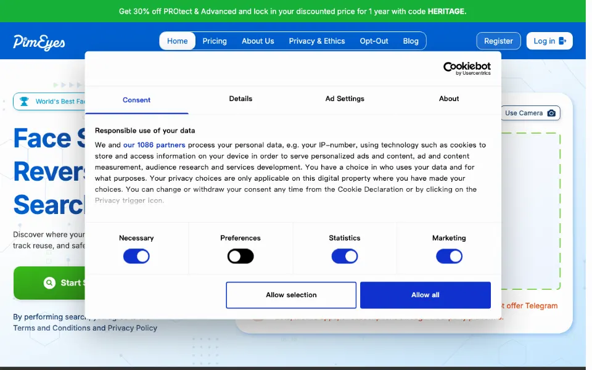Click the trophy icon badge
Image resolution: width=592 pixels, height=370 pixels.
tap(24, 101)
